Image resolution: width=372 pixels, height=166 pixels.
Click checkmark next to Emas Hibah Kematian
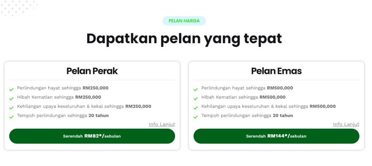[196, 98]
